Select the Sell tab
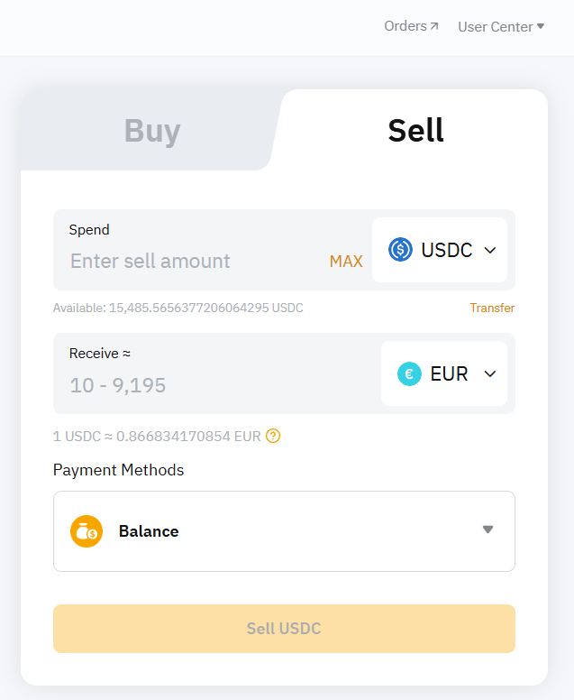Viewport: 574px width, 700px height. [415, 131]
